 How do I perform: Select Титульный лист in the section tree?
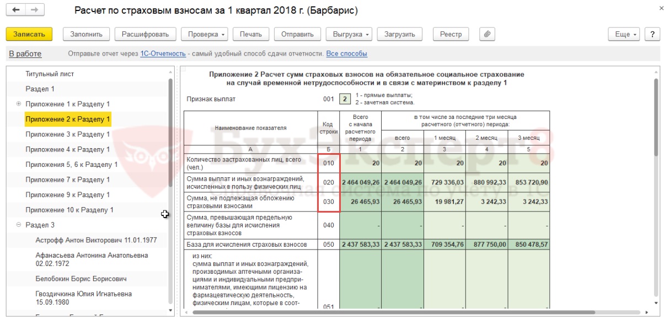[x=50, y=74]
